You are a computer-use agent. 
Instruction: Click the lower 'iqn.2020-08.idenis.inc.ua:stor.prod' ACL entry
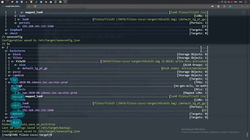[50, 93]
